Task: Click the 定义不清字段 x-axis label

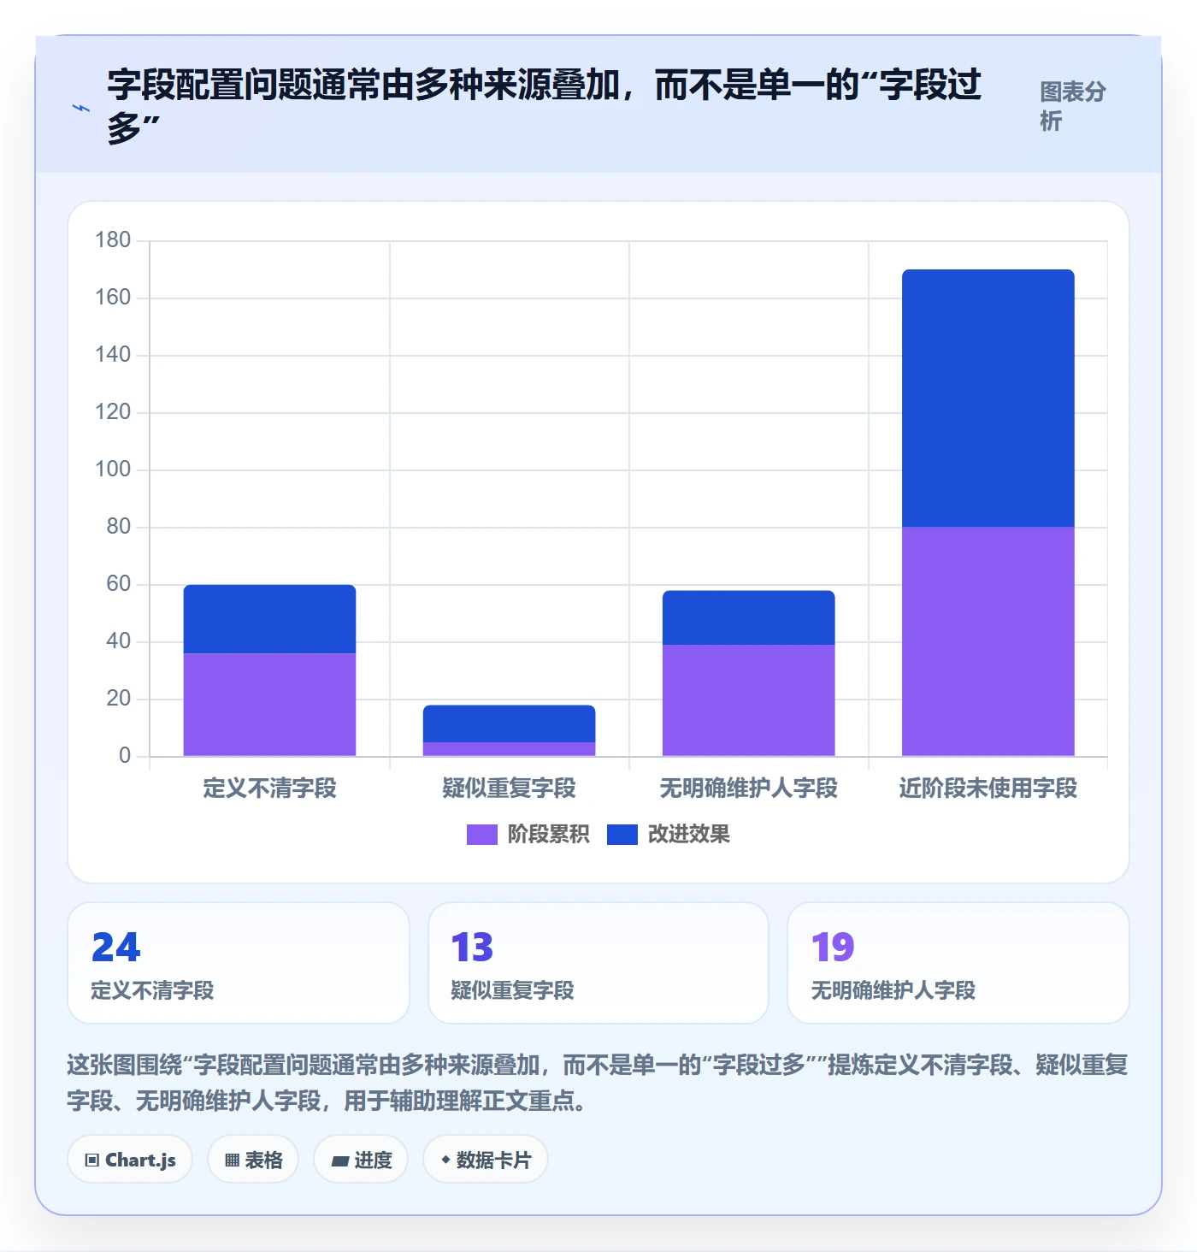Action: [269, 788]
